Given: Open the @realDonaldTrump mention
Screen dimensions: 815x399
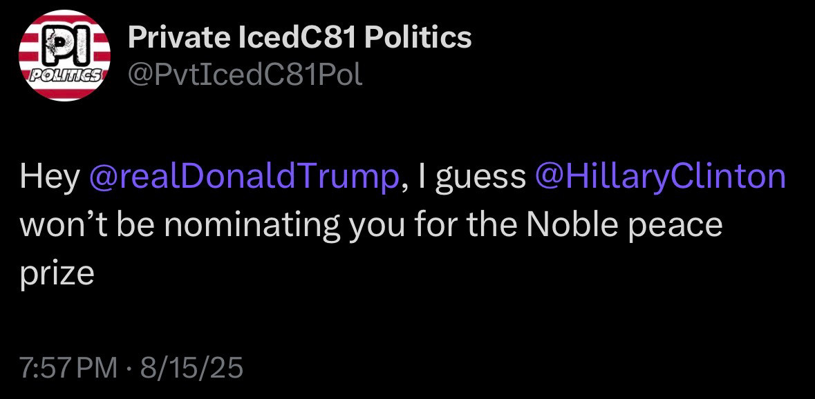Looking at the screenshot, I should [x=244, y=177].
